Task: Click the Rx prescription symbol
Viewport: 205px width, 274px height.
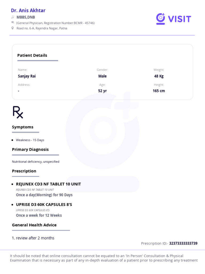Action: click(18, 112)
